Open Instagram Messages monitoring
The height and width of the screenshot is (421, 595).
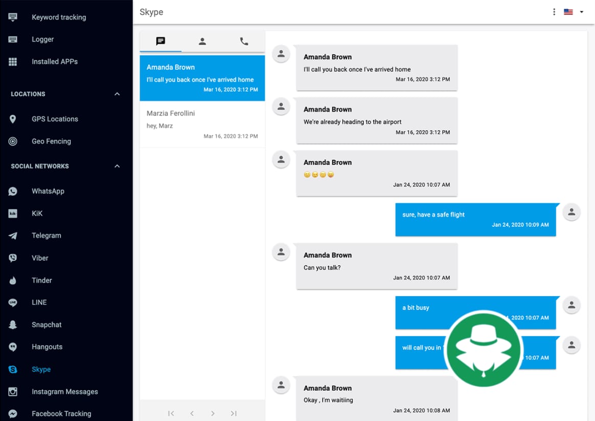[65, 391]
